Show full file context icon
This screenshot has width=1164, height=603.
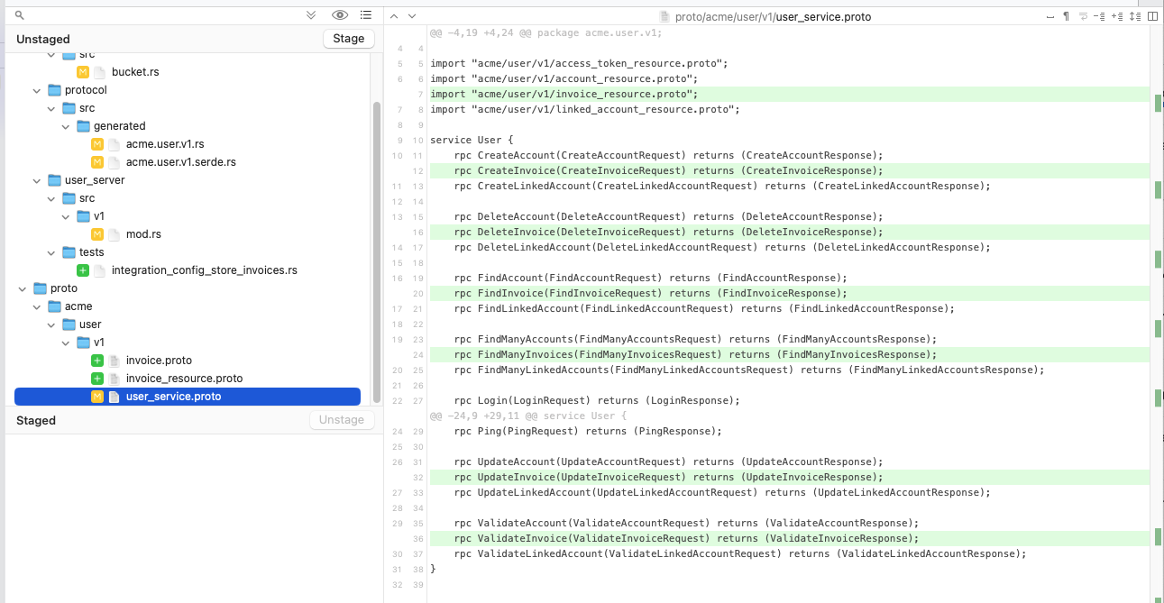(1134, 16)
